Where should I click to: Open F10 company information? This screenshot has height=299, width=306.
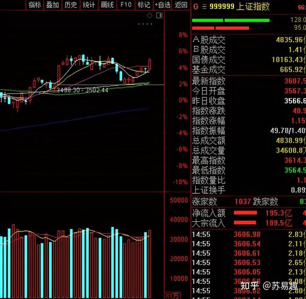click(126, 5)
